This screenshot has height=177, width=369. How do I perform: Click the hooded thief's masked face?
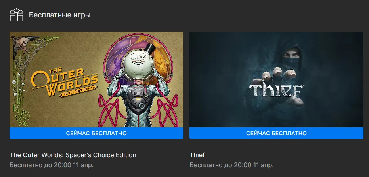pos(291,56)
